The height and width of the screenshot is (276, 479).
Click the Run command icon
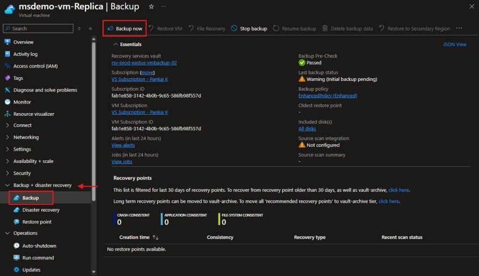17,258
